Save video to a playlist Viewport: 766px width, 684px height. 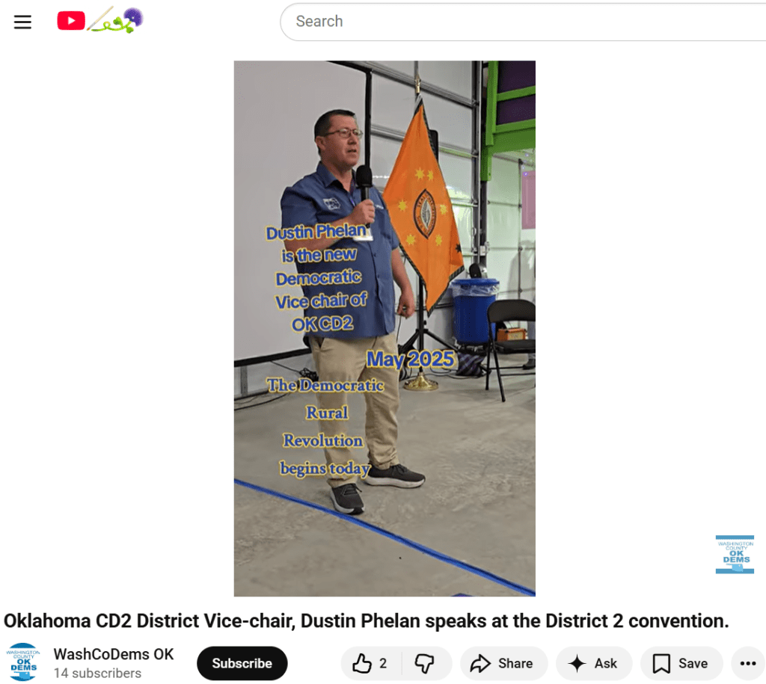(681, 663)
